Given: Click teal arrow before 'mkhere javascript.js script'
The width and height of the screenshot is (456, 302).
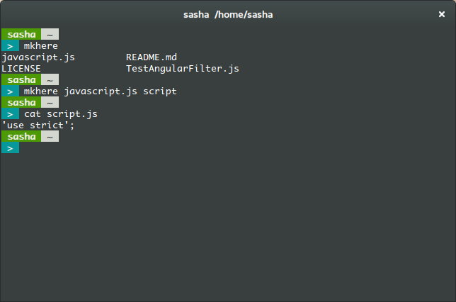Looking at the screenshot, I should pyautogui.click(x=10, y=91).
